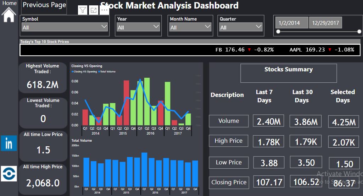The image size is (363, 196).
Task: Open the more options ellipsis icon
Action: pos(104,10)
